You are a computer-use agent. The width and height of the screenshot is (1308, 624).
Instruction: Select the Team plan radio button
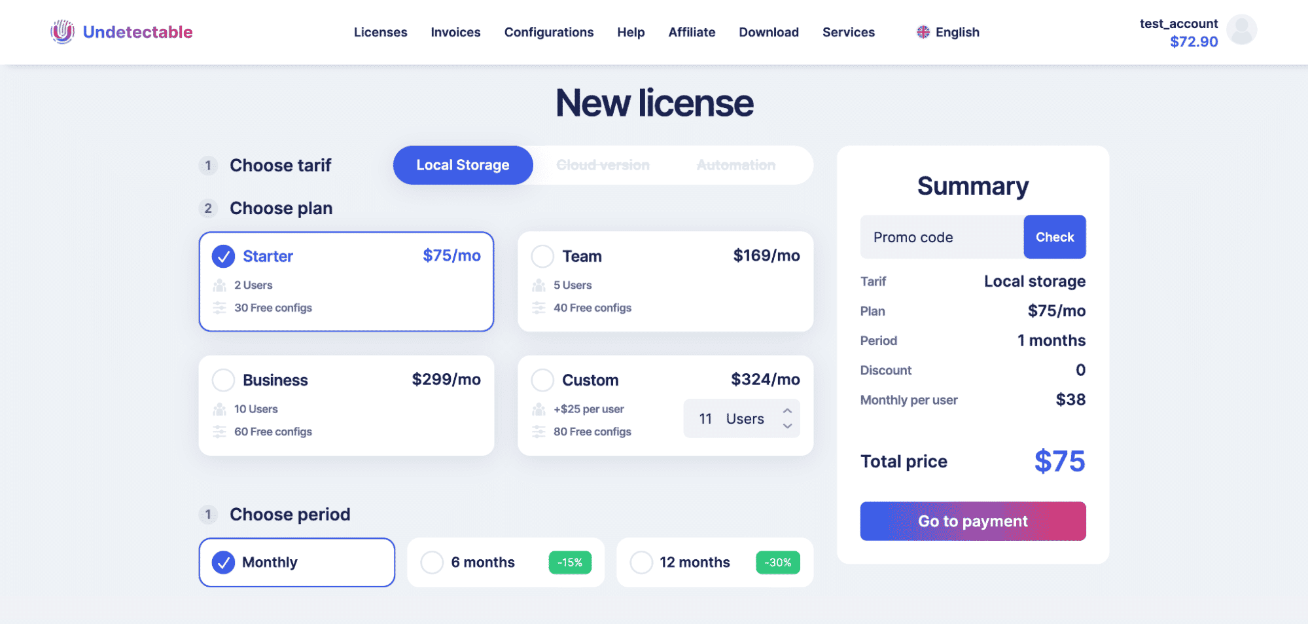542,257
